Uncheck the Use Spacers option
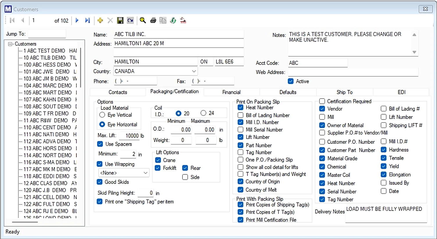 click(x=100, y=144)
